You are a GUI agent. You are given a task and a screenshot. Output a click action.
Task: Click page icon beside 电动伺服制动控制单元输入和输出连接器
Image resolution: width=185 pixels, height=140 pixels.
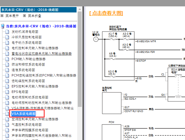[x=7, y=103]
